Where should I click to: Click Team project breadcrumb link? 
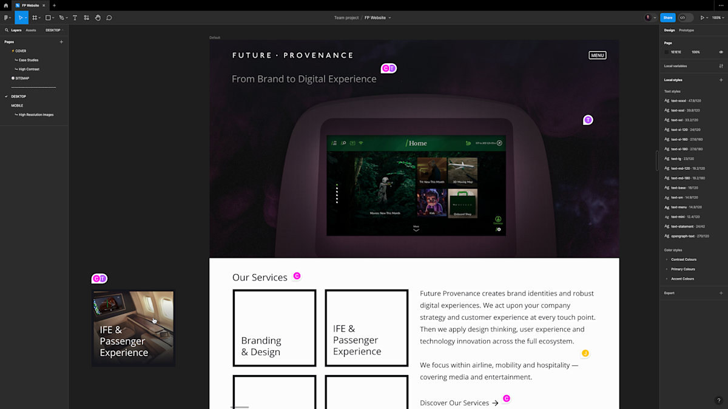pyautogui.click(x=346, y=18)
